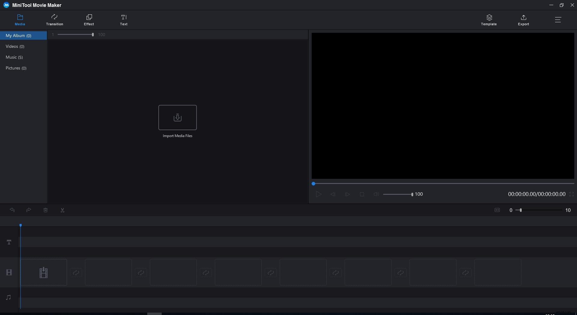Open the Export panel

tap(523, 20)
